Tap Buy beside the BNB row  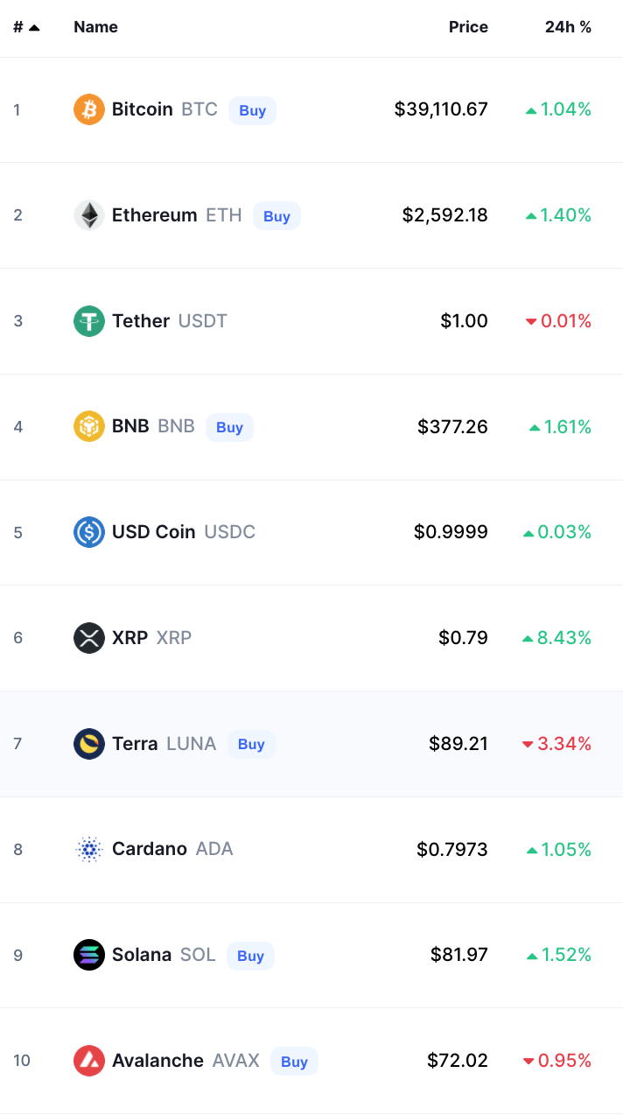[x=229, y=427]
